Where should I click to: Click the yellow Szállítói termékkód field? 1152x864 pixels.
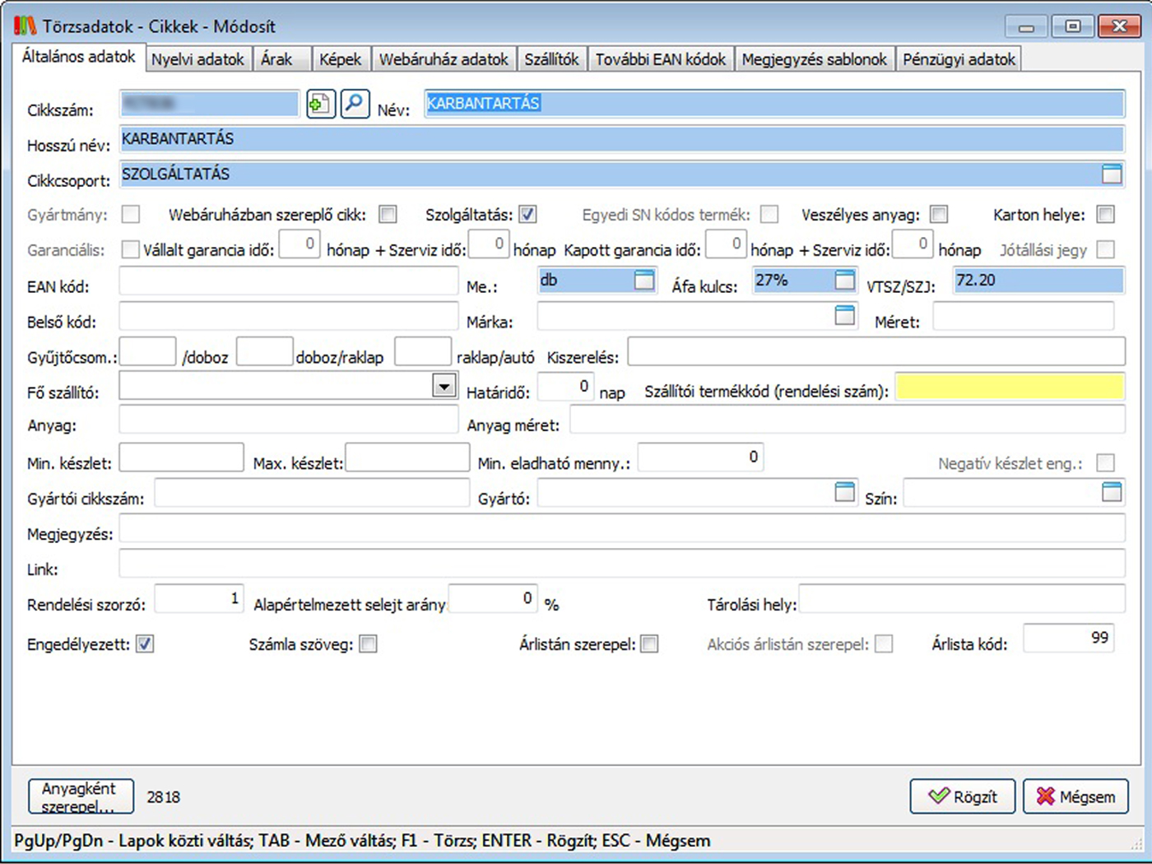(1010, 387)
